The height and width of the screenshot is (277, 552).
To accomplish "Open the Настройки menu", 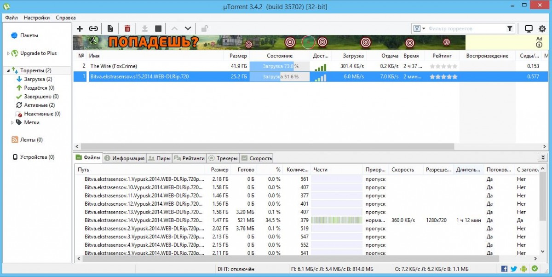I will click(x=37, y=17).
